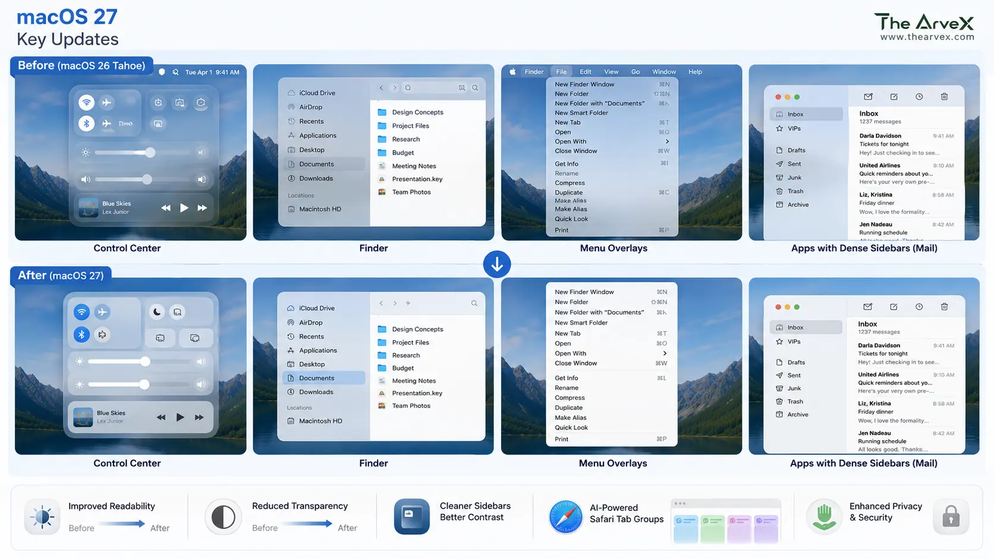This screenshot has width=994, height=559.
Task: Click the Blue Skies album art in Before panel
Action: click(x=89, y=207)
